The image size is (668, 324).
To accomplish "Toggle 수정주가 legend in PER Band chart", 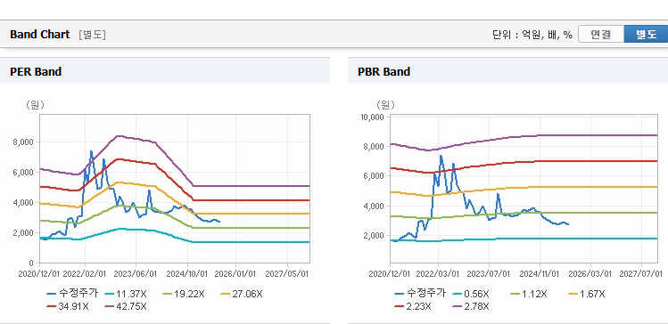I will (72, 294).
